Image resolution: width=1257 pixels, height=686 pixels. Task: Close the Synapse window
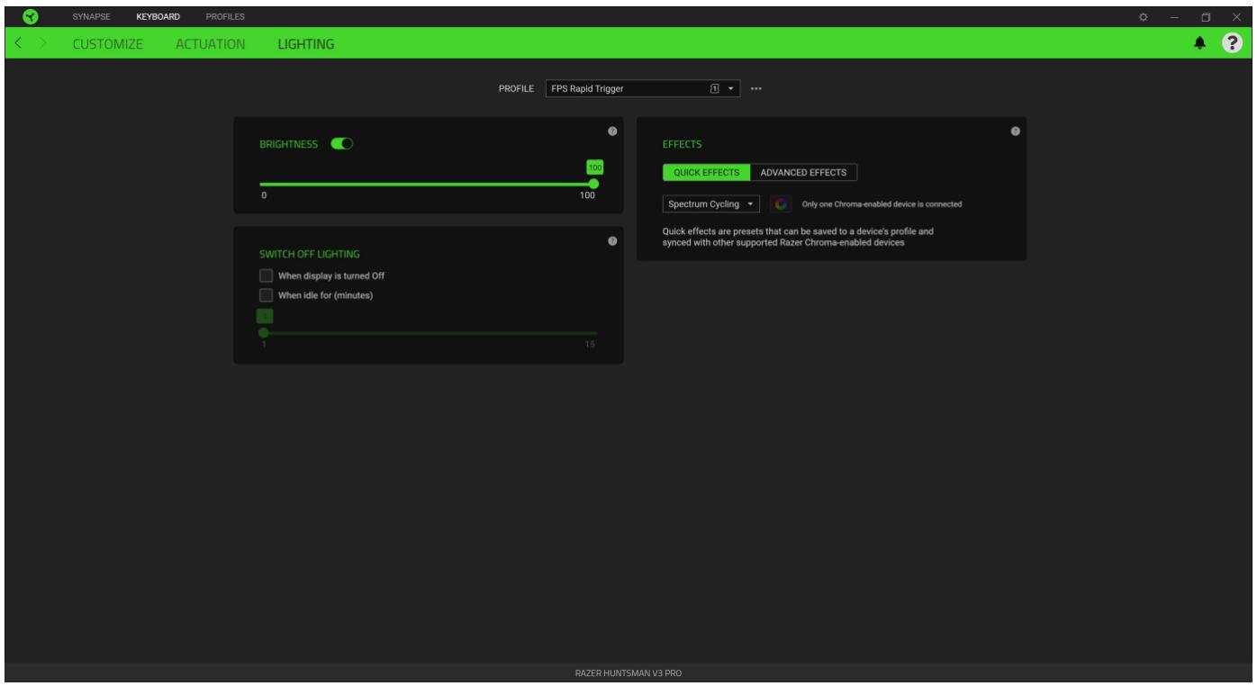click(x=1235, y=17)
